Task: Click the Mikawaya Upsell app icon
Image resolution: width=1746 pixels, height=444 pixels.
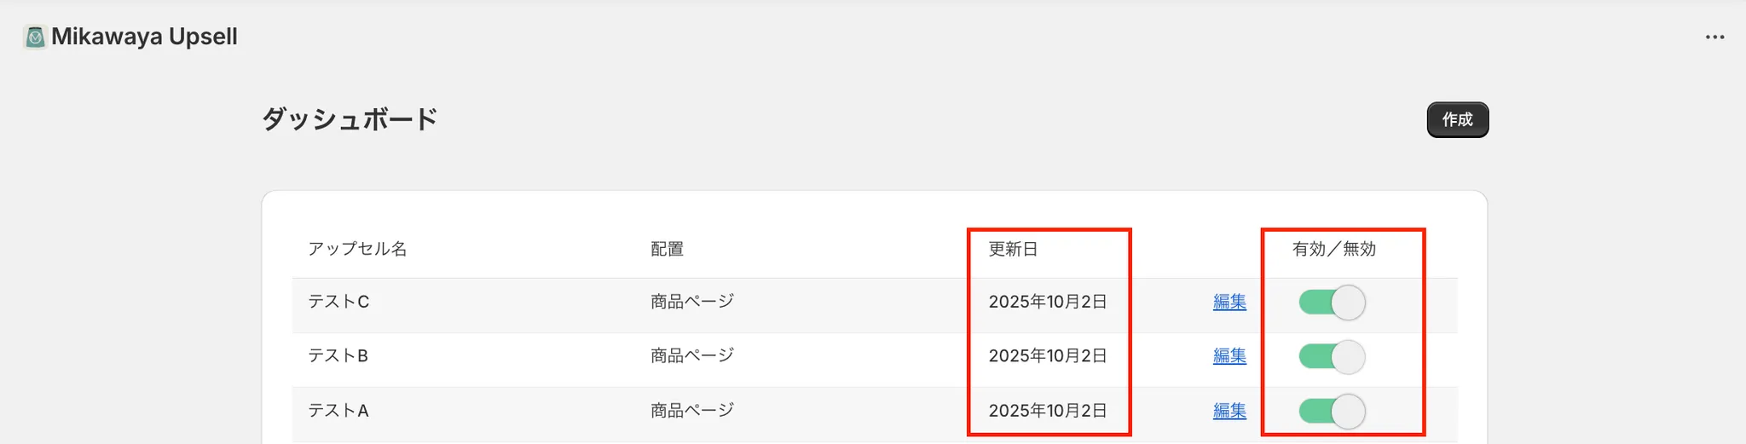Action: click(x=35, y=37)
